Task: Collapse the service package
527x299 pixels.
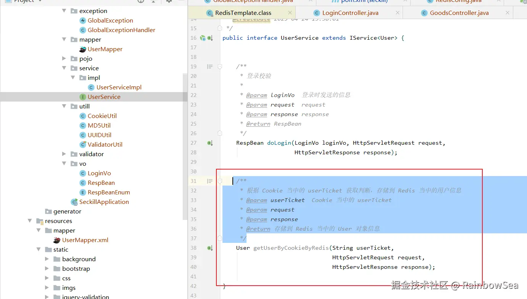Action: (64, 68)
